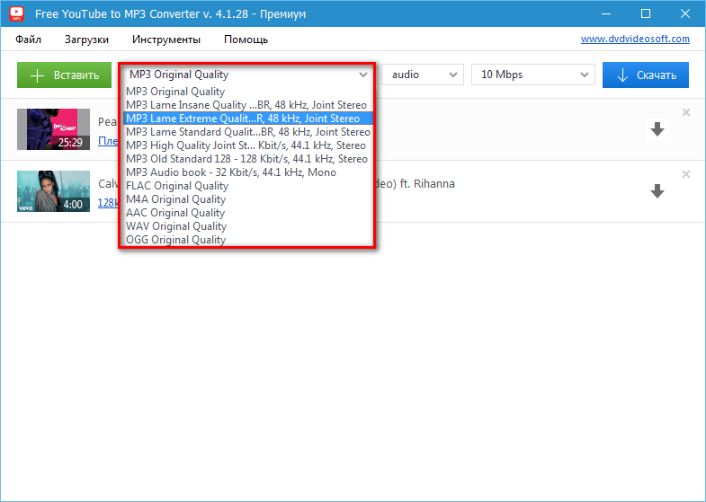Screen dimensions: 706x502
Task: Click the app logo in title bar
Action: tap(17, 13)
